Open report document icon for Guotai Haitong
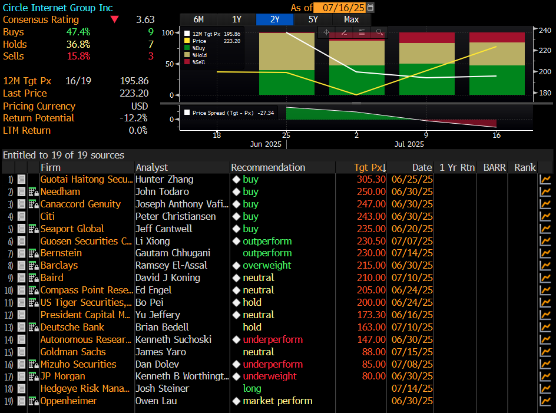 click(22, 180)
